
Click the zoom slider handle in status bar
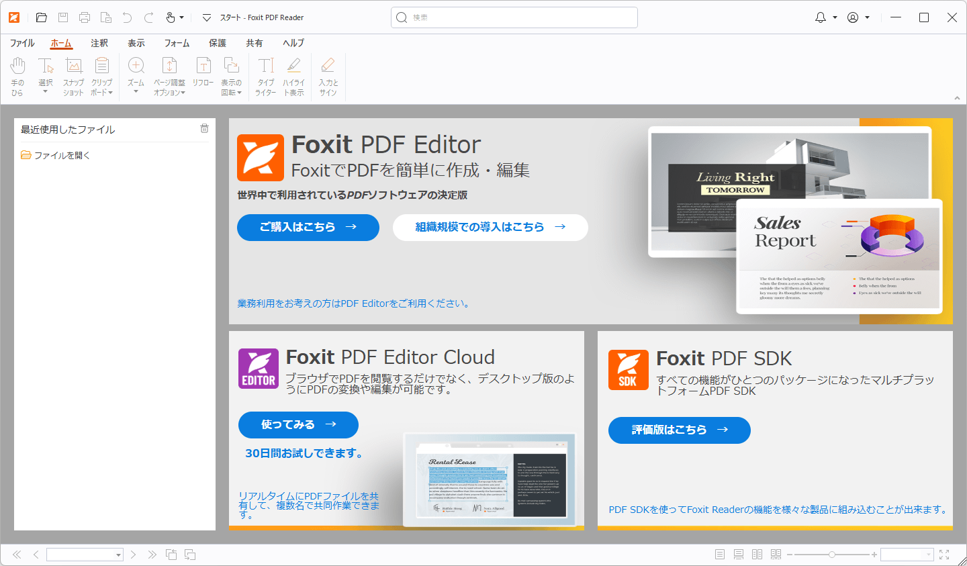point(832,555)
